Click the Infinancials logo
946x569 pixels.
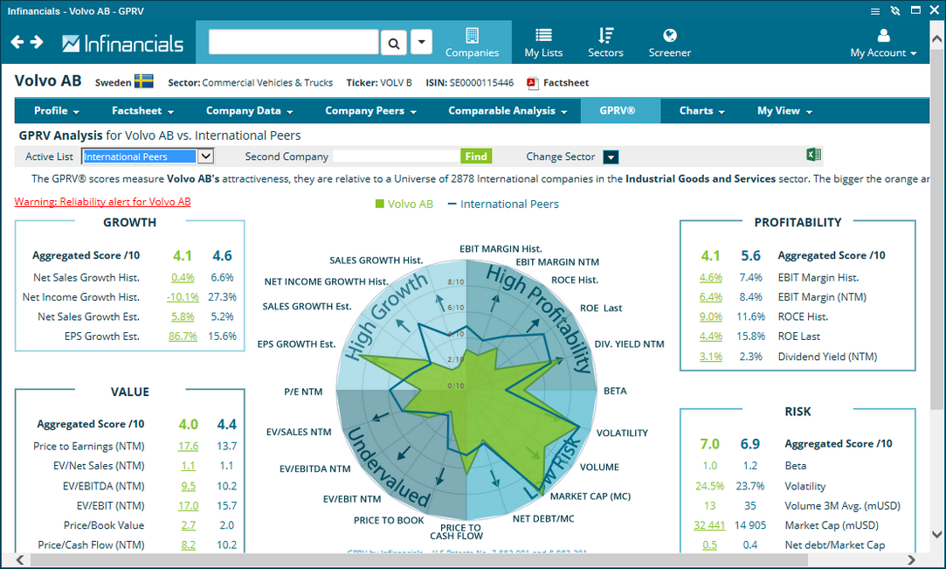point(122,44)
